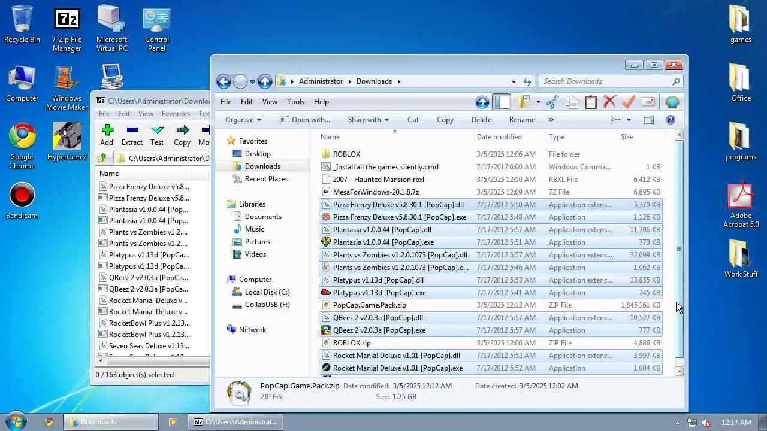Image resolution: width=767 pixels, height=431 pixels.
Task: Click the Copy pages icon in Explorer toolbar
Action: (572, 102)
